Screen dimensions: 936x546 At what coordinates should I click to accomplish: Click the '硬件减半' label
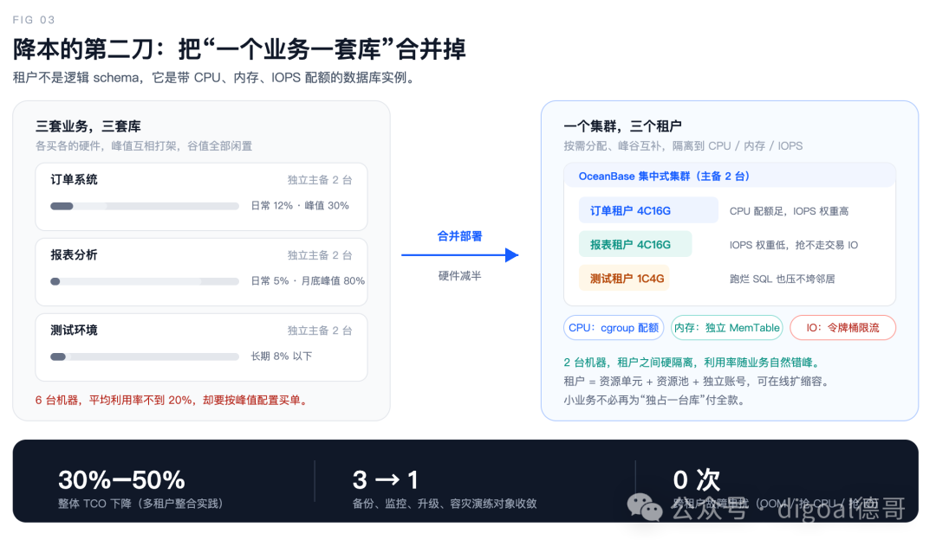(x=459, y=275)
